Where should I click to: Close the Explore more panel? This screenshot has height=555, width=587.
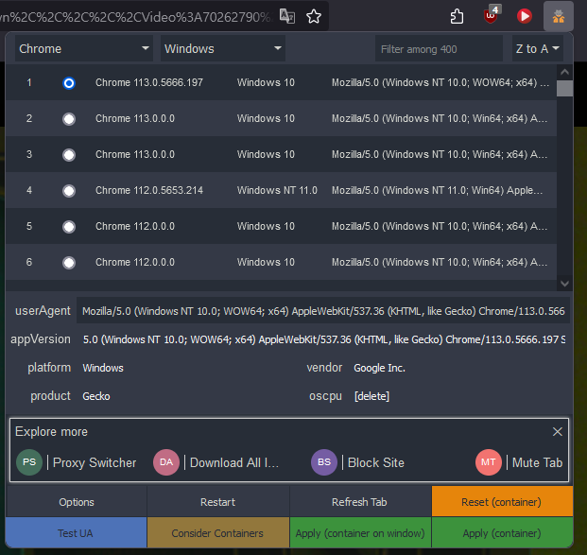tap(558, 431)
